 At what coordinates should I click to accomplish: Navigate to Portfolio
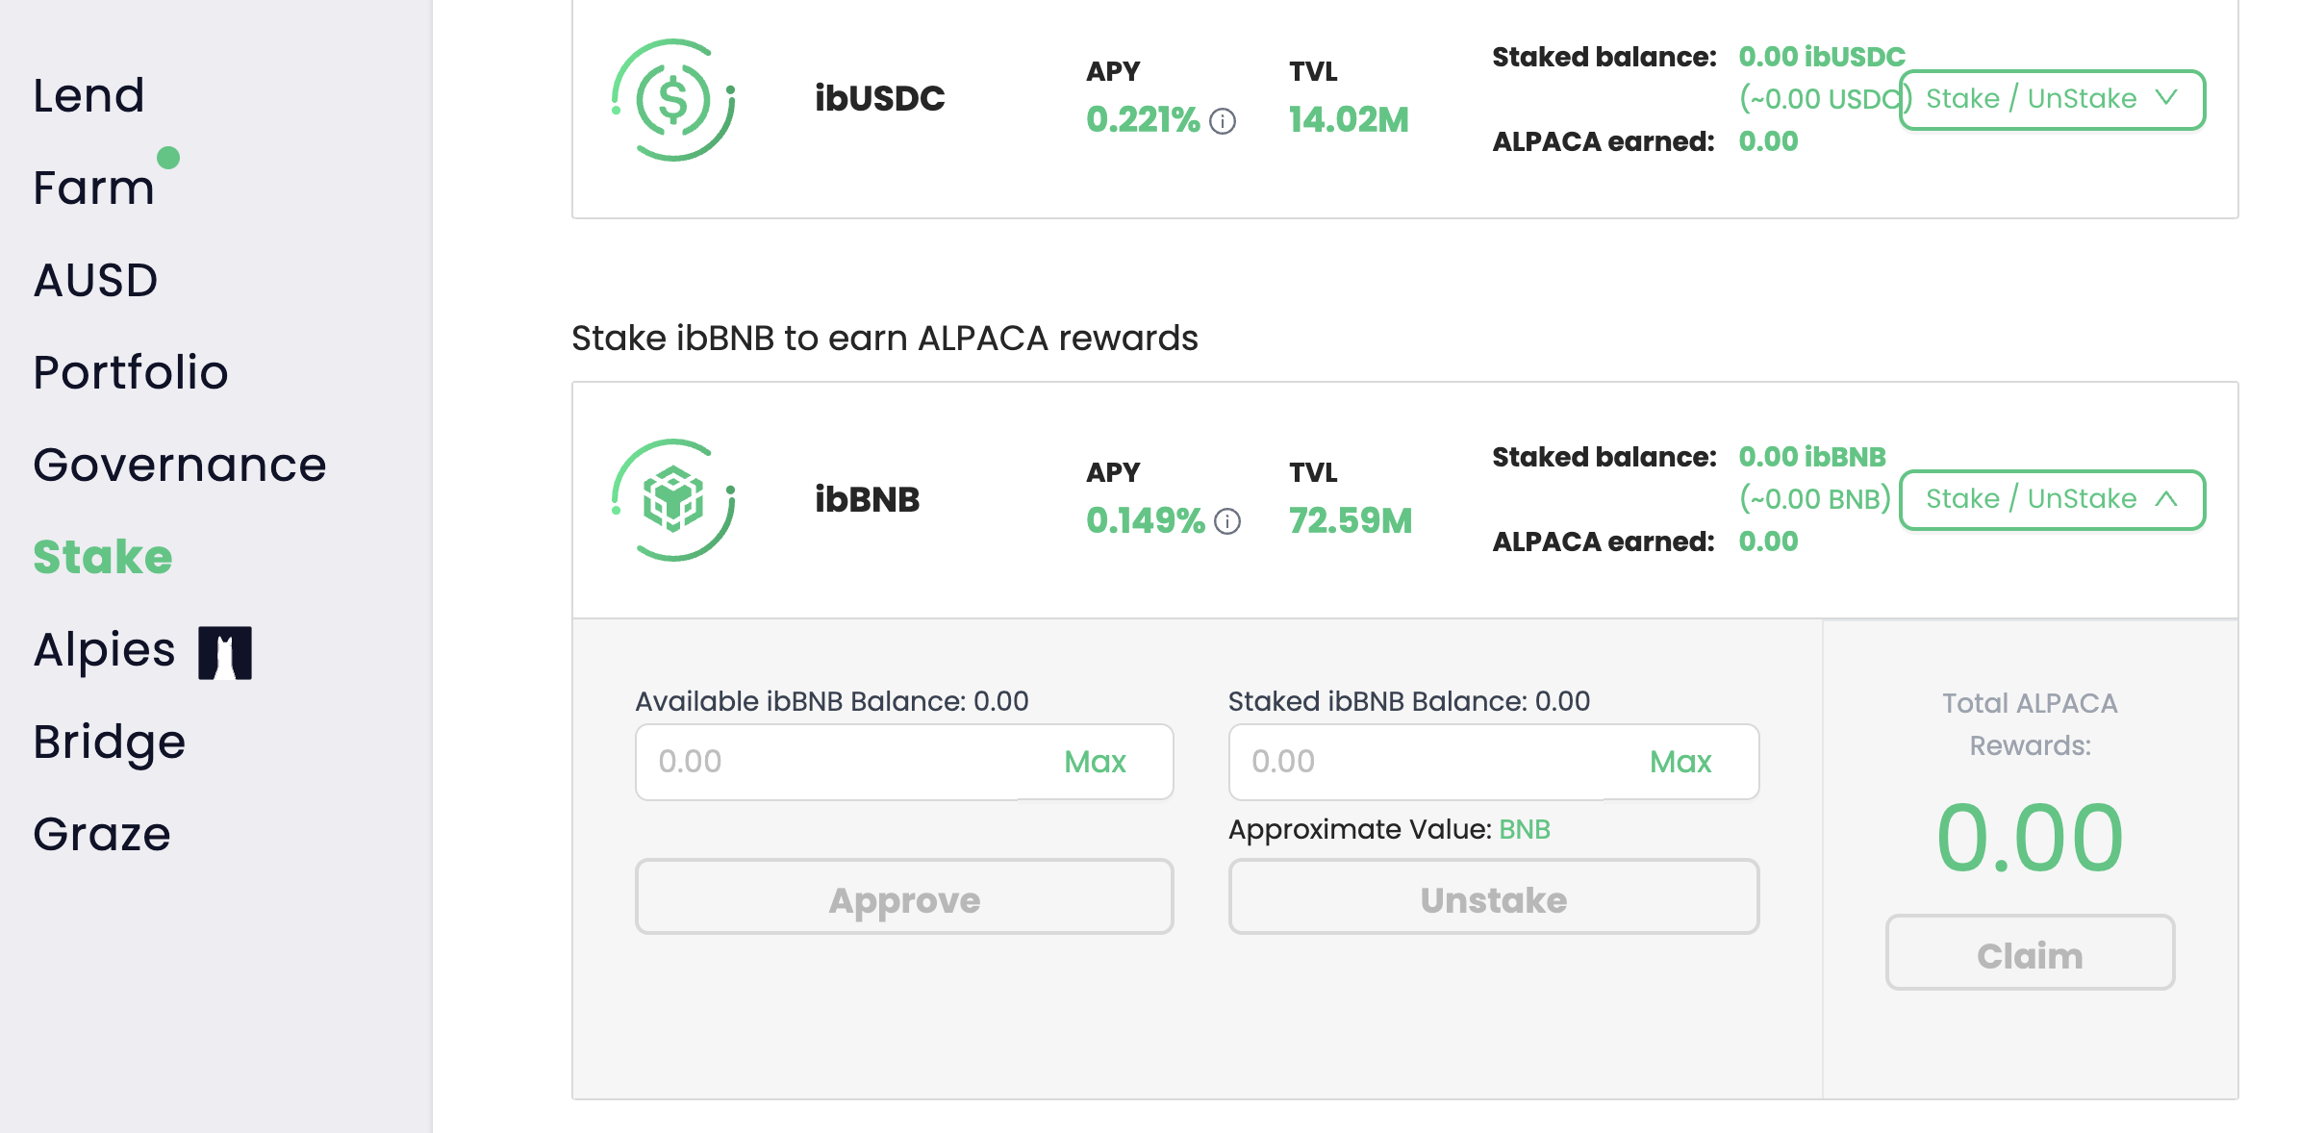point(131,372)
